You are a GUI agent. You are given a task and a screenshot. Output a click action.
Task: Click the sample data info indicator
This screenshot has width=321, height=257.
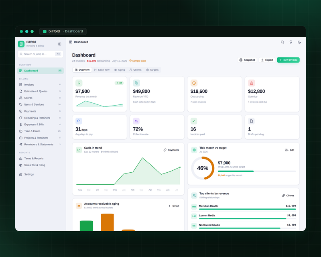(x=138, y=61)
